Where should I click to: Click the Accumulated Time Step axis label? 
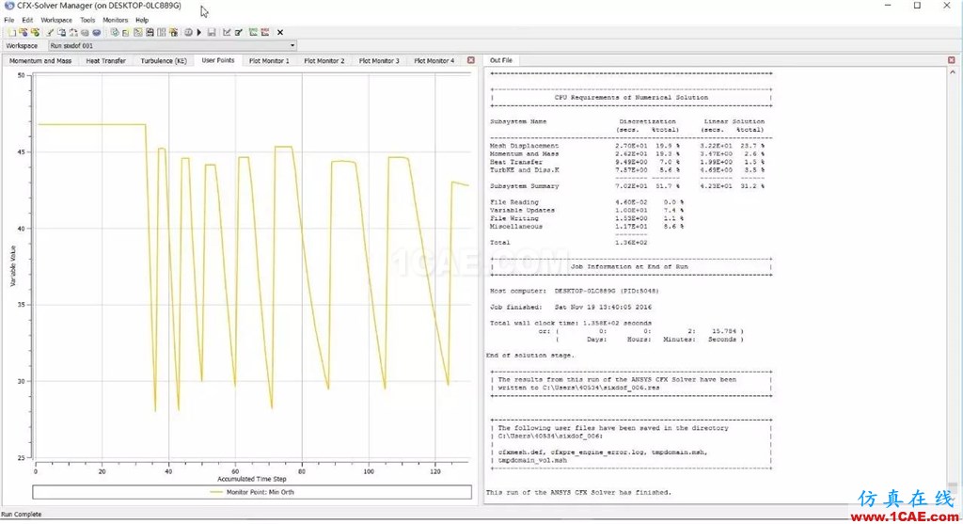[252, 479]
